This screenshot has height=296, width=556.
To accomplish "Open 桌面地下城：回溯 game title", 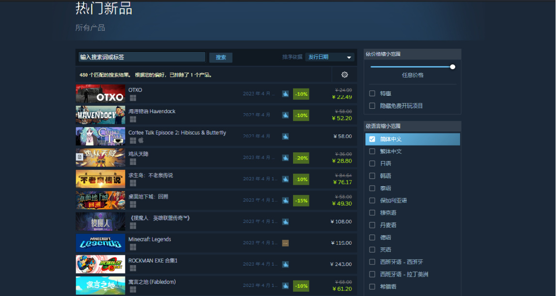I will click(x=148, y=196).
